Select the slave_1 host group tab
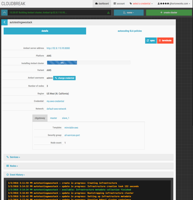The height and width of the screenshot is (200, 193). coord(65,118)
